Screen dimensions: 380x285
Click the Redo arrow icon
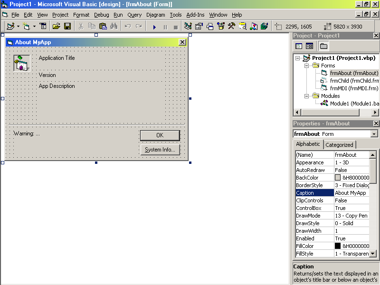(139, 26)
